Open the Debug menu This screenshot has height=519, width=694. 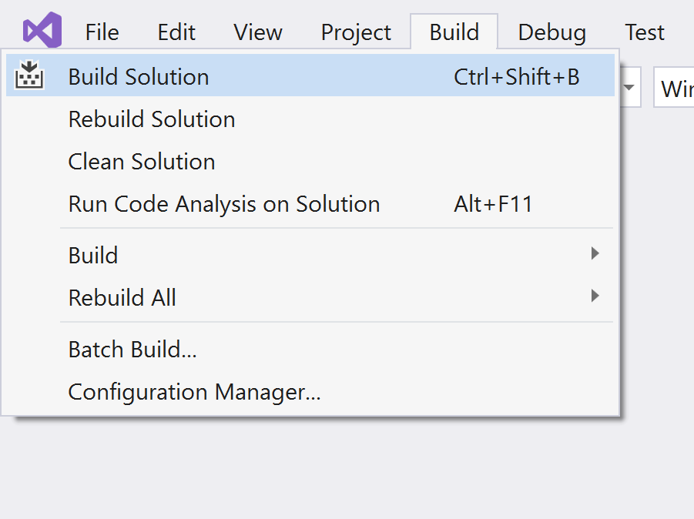552,32
